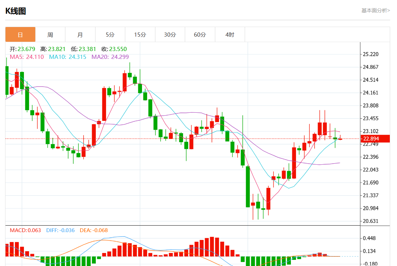Viewport: 397px width, 266px height.
Task: Click the MA10: 24.315 indicator label
Action: [68, 57]
